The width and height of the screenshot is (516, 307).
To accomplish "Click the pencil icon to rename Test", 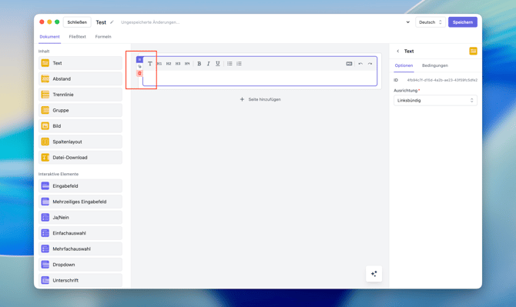I will pyautogui.click(x=112, y=22).
